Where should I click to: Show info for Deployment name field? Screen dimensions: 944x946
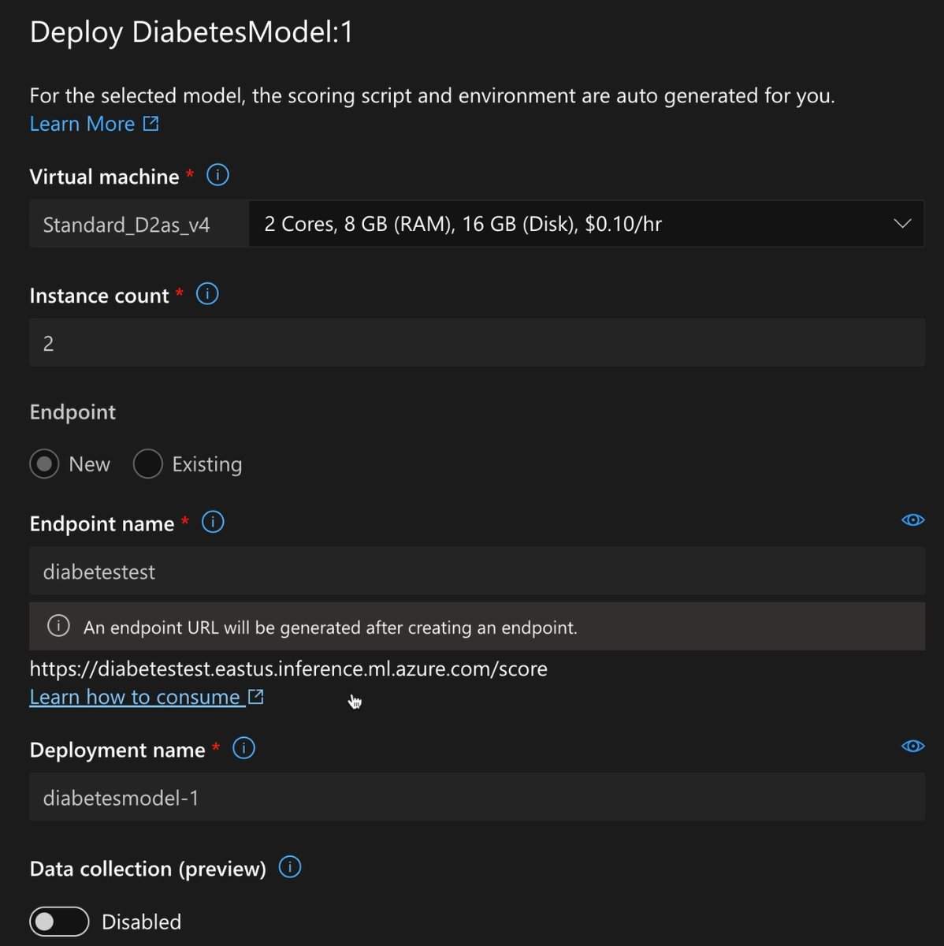point(243,748)
